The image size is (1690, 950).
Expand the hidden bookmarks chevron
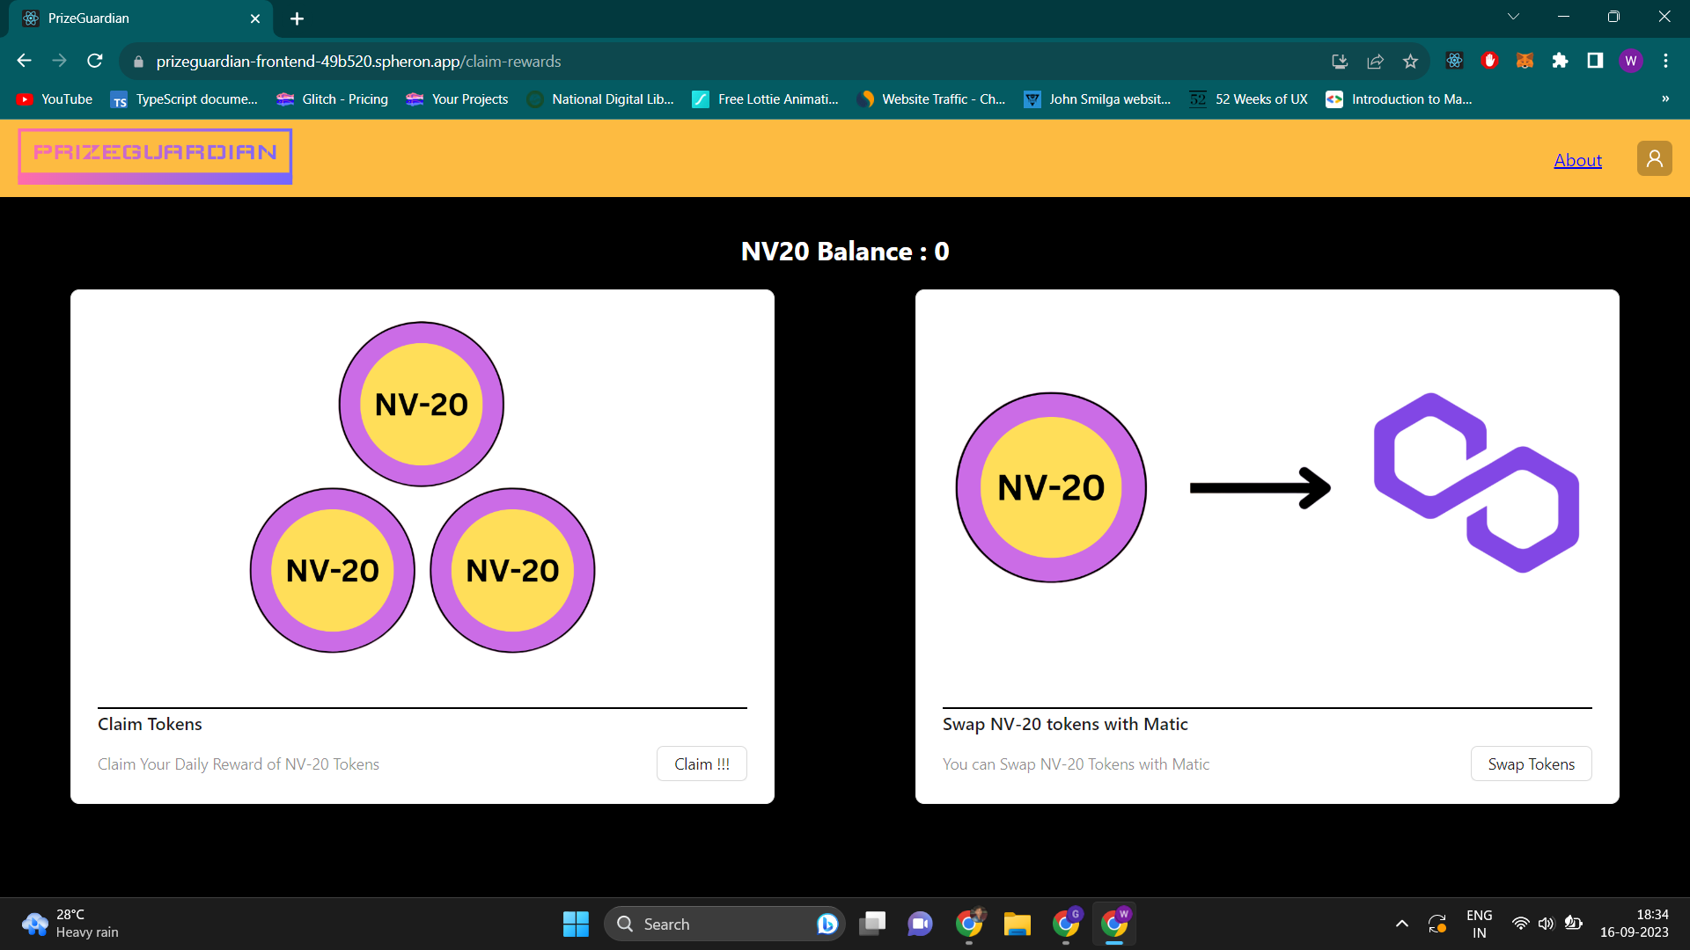point(1664,99)
